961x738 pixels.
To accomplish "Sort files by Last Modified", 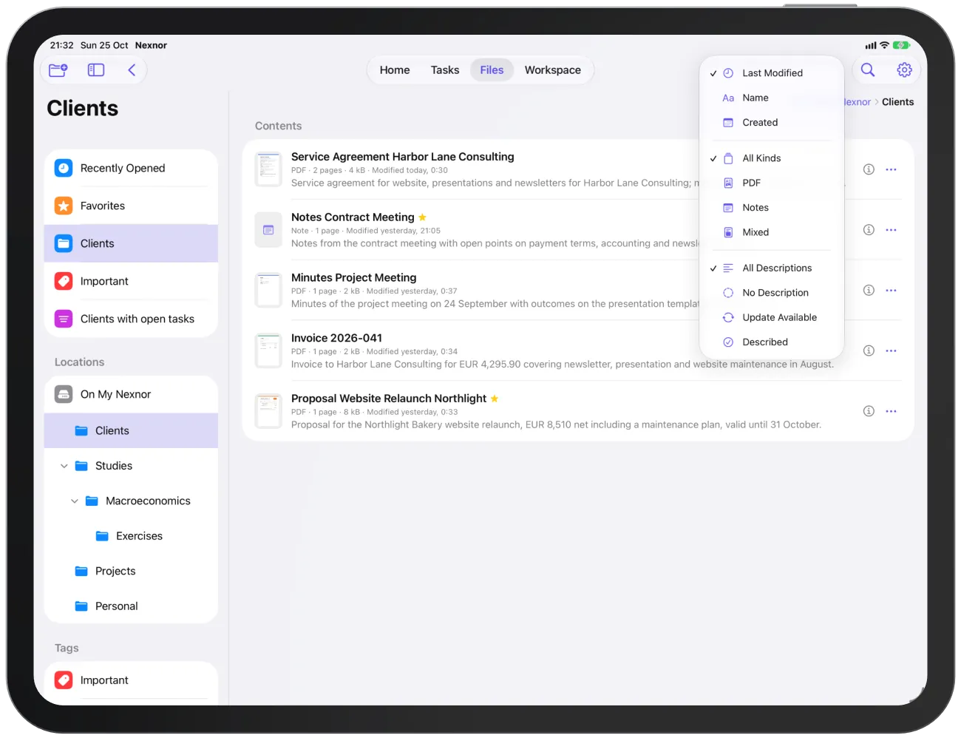I will pyautogui.click(x=772, y=73).
